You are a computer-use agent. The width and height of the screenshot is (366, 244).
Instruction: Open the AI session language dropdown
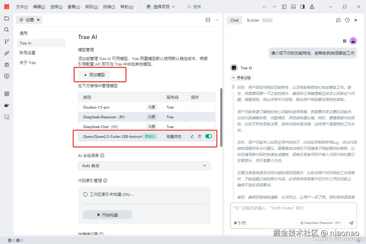(x=144, y=166)
